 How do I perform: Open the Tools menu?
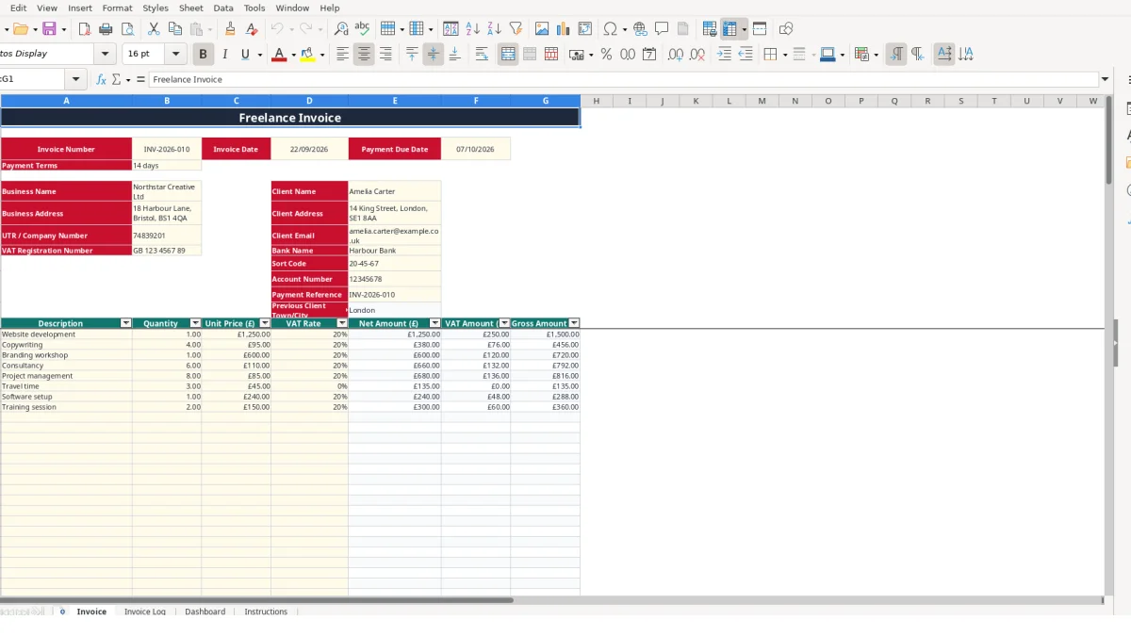pyautogui.click(x=254, y=8)
